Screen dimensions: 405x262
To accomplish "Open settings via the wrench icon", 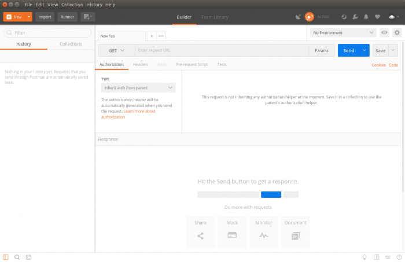I will pyautogui.click(x=355, y=17).
